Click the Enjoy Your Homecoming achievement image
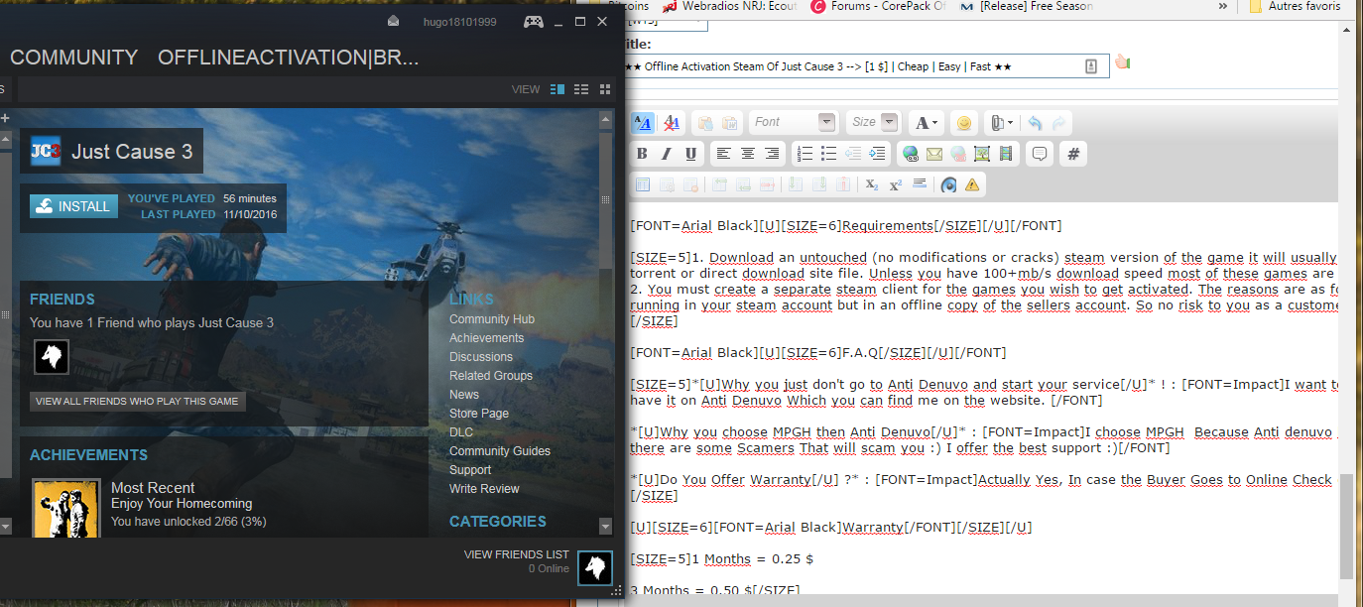1363x607 pixels. pos(65,508)
